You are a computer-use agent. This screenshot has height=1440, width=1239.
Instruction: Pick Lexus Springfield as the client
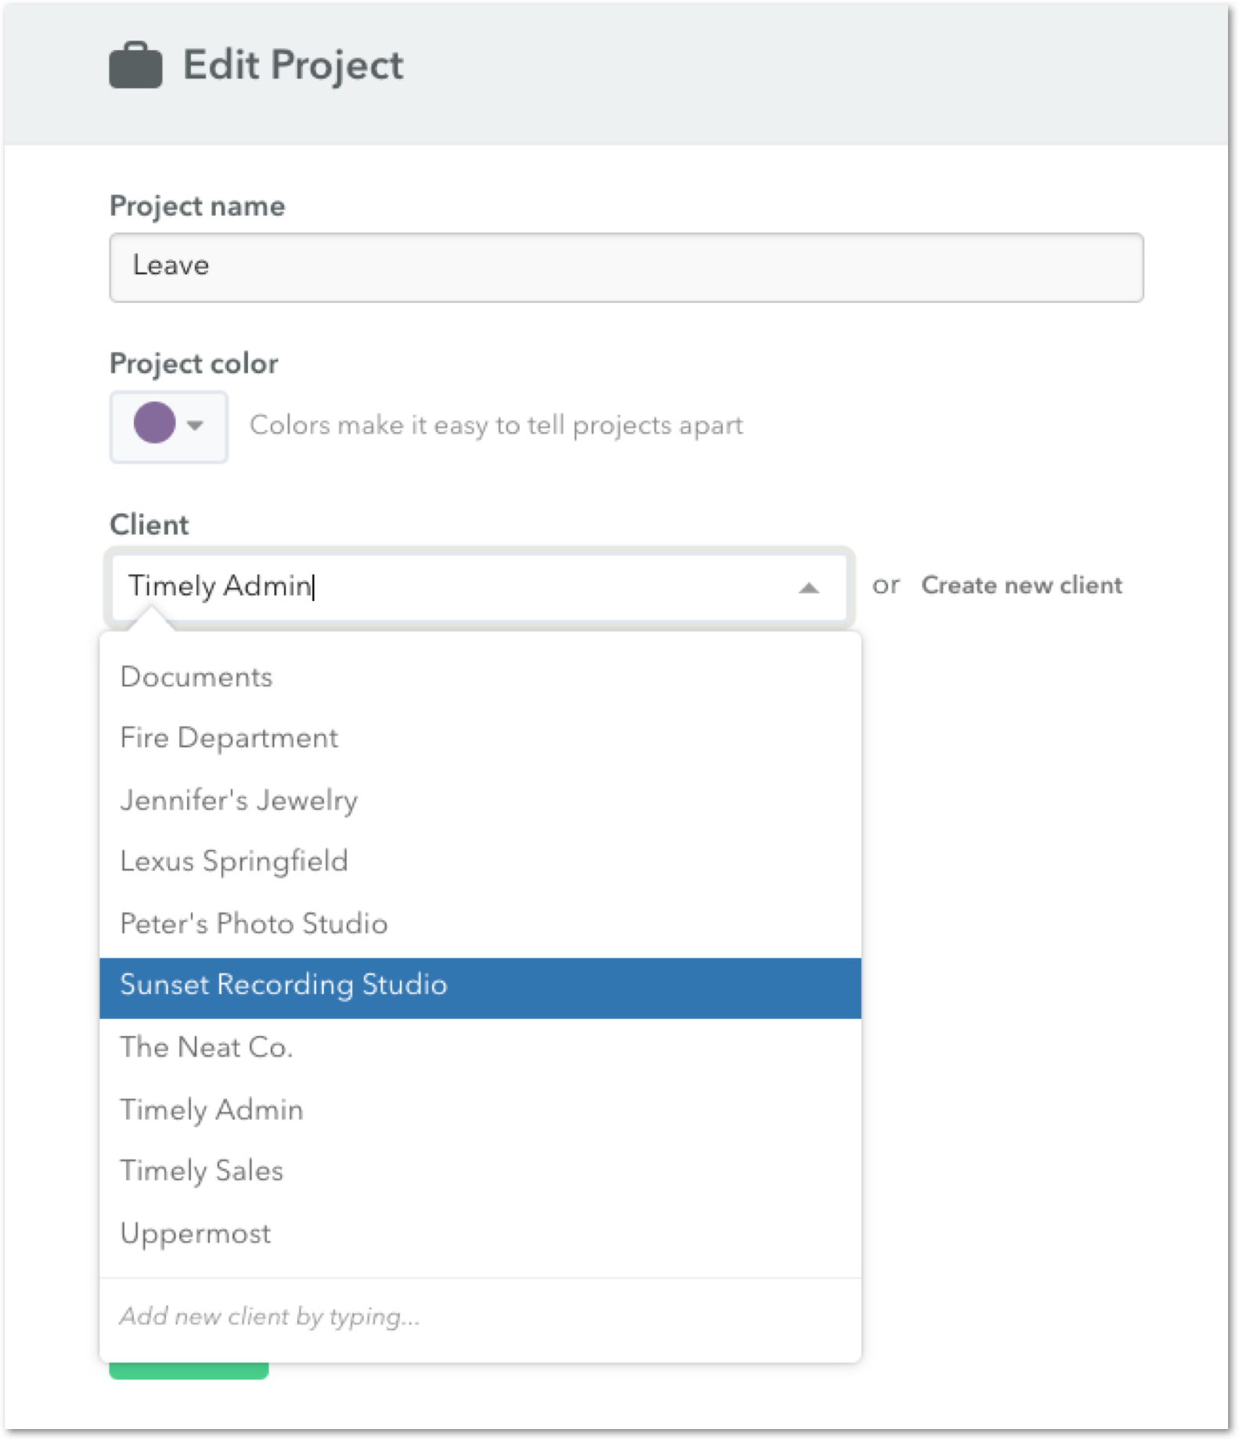234,861
